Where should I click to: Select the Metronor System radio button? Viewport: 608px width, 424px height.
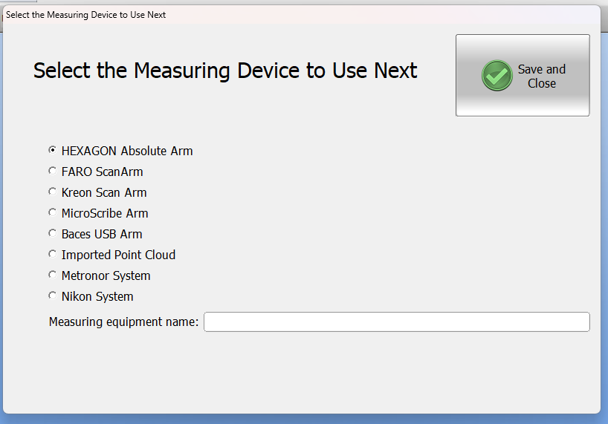(52, 275)
